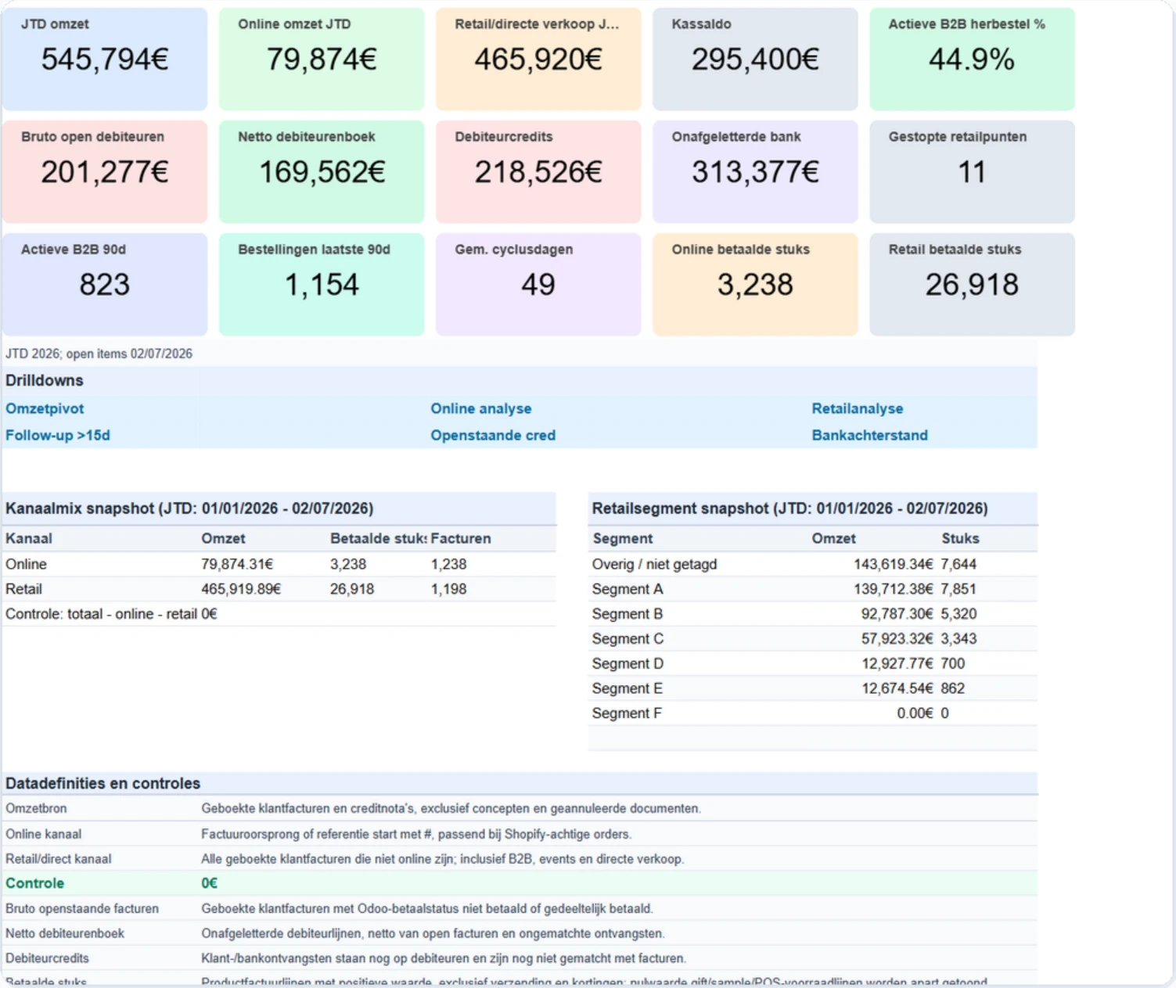Screen dimensions: 1176x988
Task: Open the Follow-up >15d link
Action: [58, 435]
